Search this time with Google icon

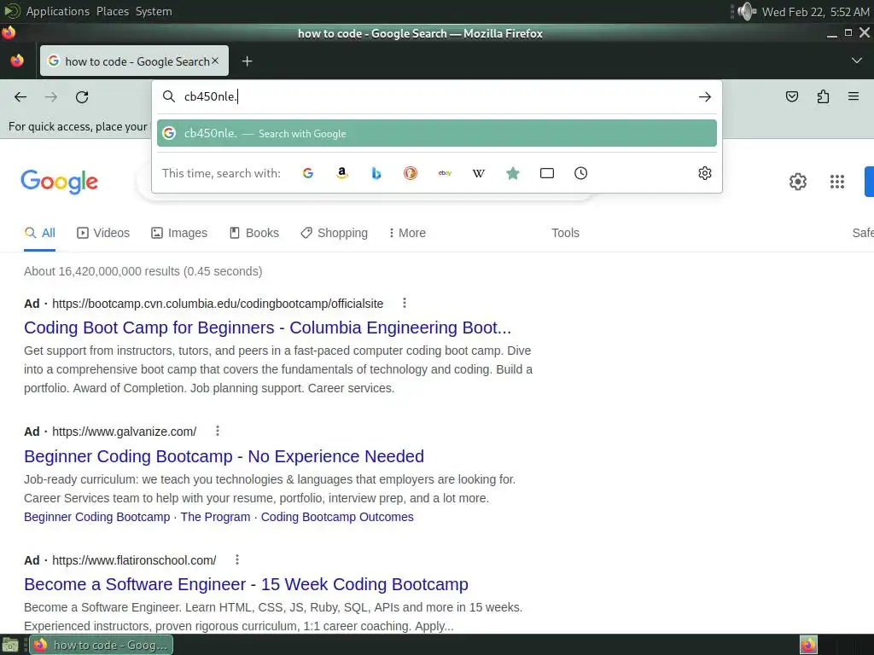pos(307,173)
